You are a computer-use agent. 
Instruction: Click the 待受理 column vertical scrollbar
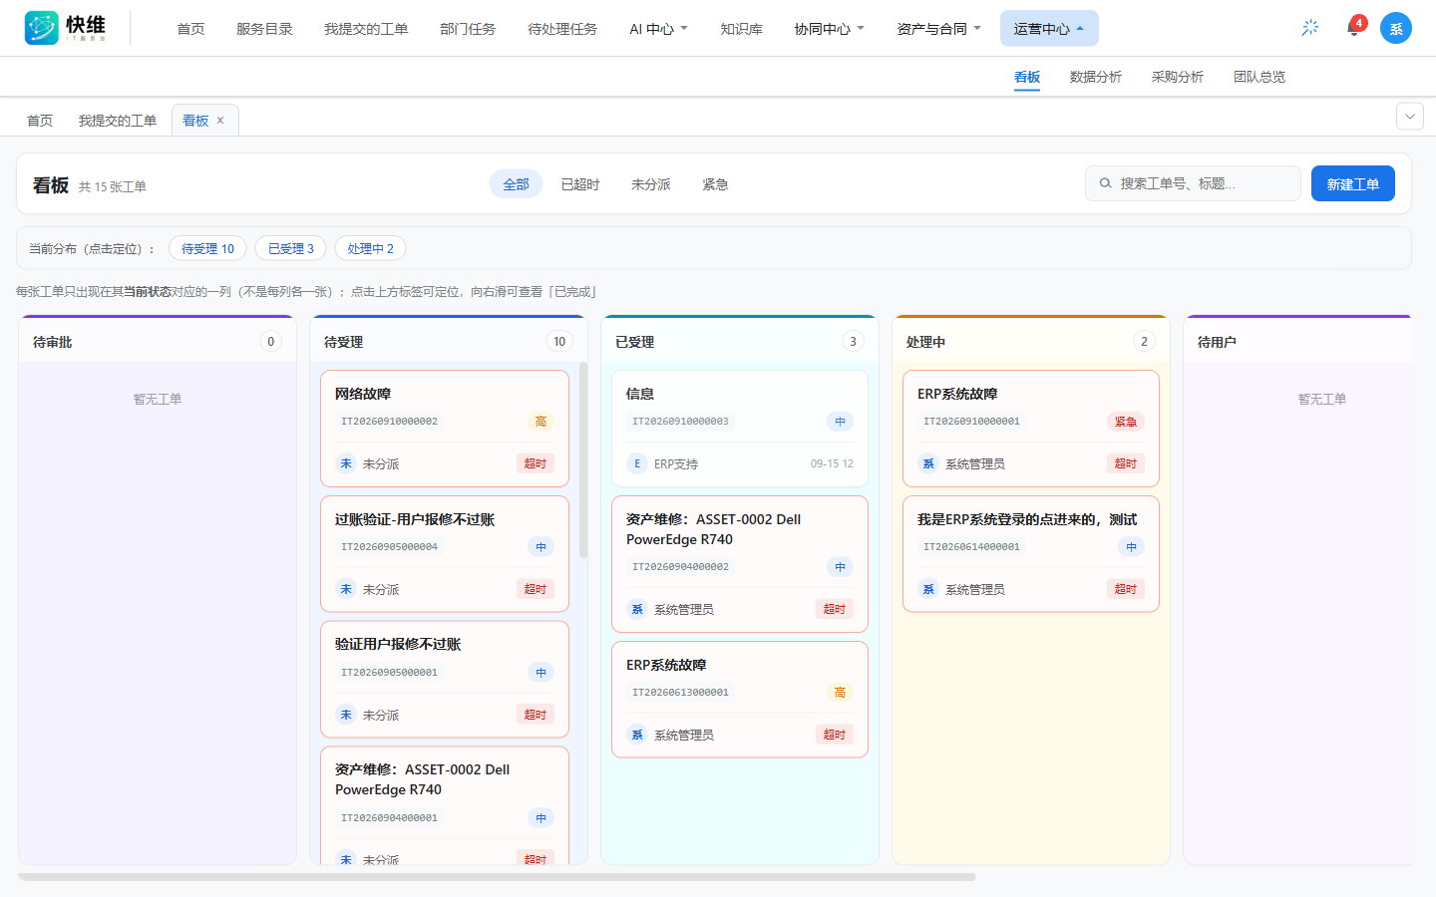pyautogui.click(x=583, y=460)
